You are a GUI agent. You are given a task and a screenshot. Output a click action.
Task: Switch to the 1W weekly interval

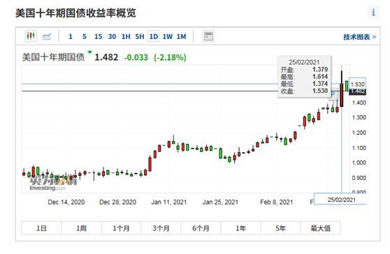tap(167, 37)
